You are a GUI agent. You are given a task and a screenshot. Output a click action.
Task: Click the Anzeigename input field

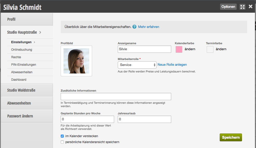(x=144, y=49)
